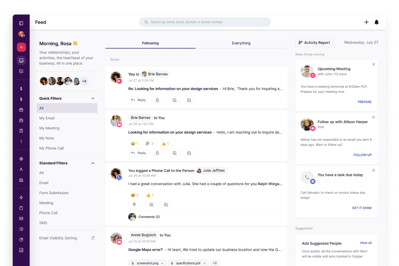This screenshot has width=399, height=266.
Task: Toggle the party popper reaction
Action: click(x=148, y=143)
